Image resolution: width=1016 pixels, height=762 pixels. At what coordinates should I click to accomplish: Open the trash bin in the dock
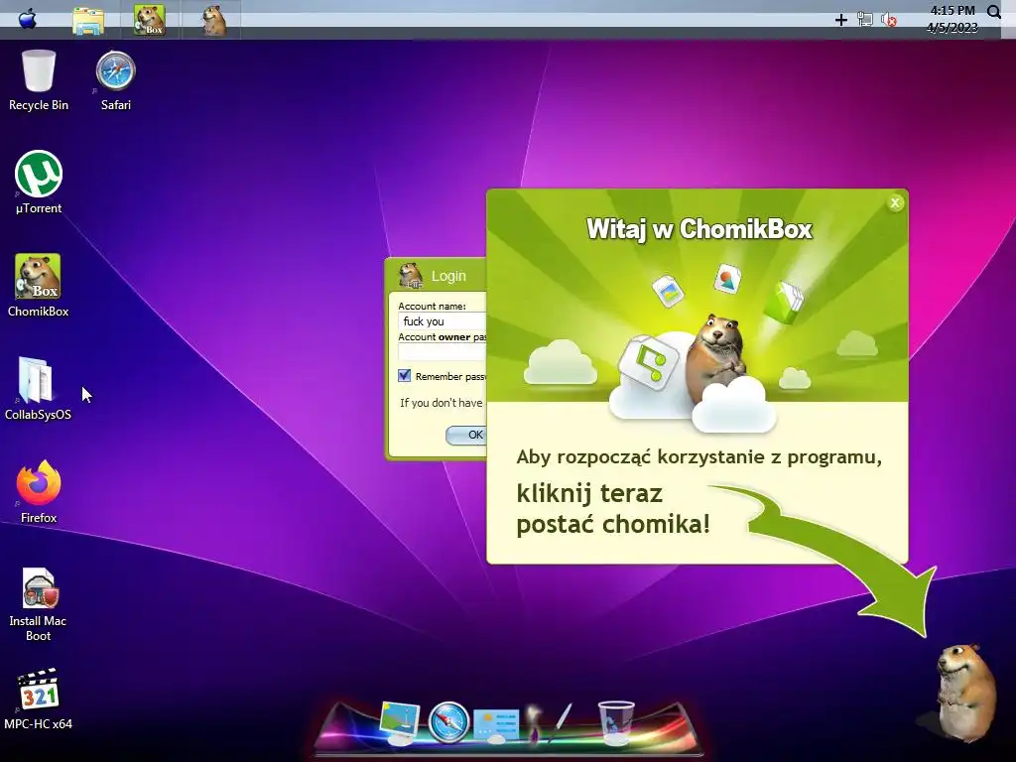(x=615, y=722)
